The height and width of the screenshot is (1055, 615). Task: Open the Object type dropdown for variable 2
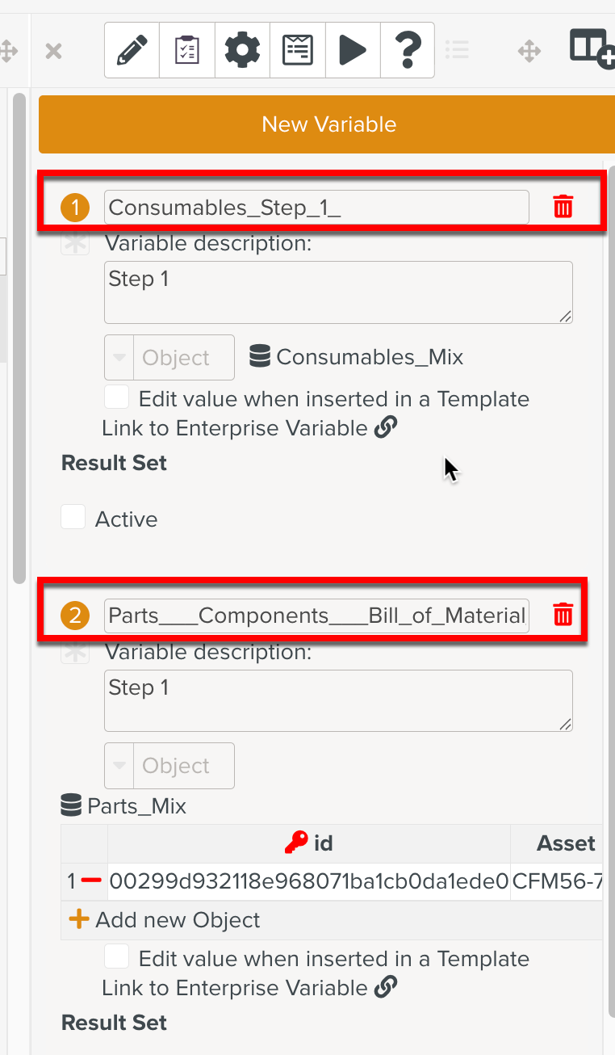pos(119,766)
